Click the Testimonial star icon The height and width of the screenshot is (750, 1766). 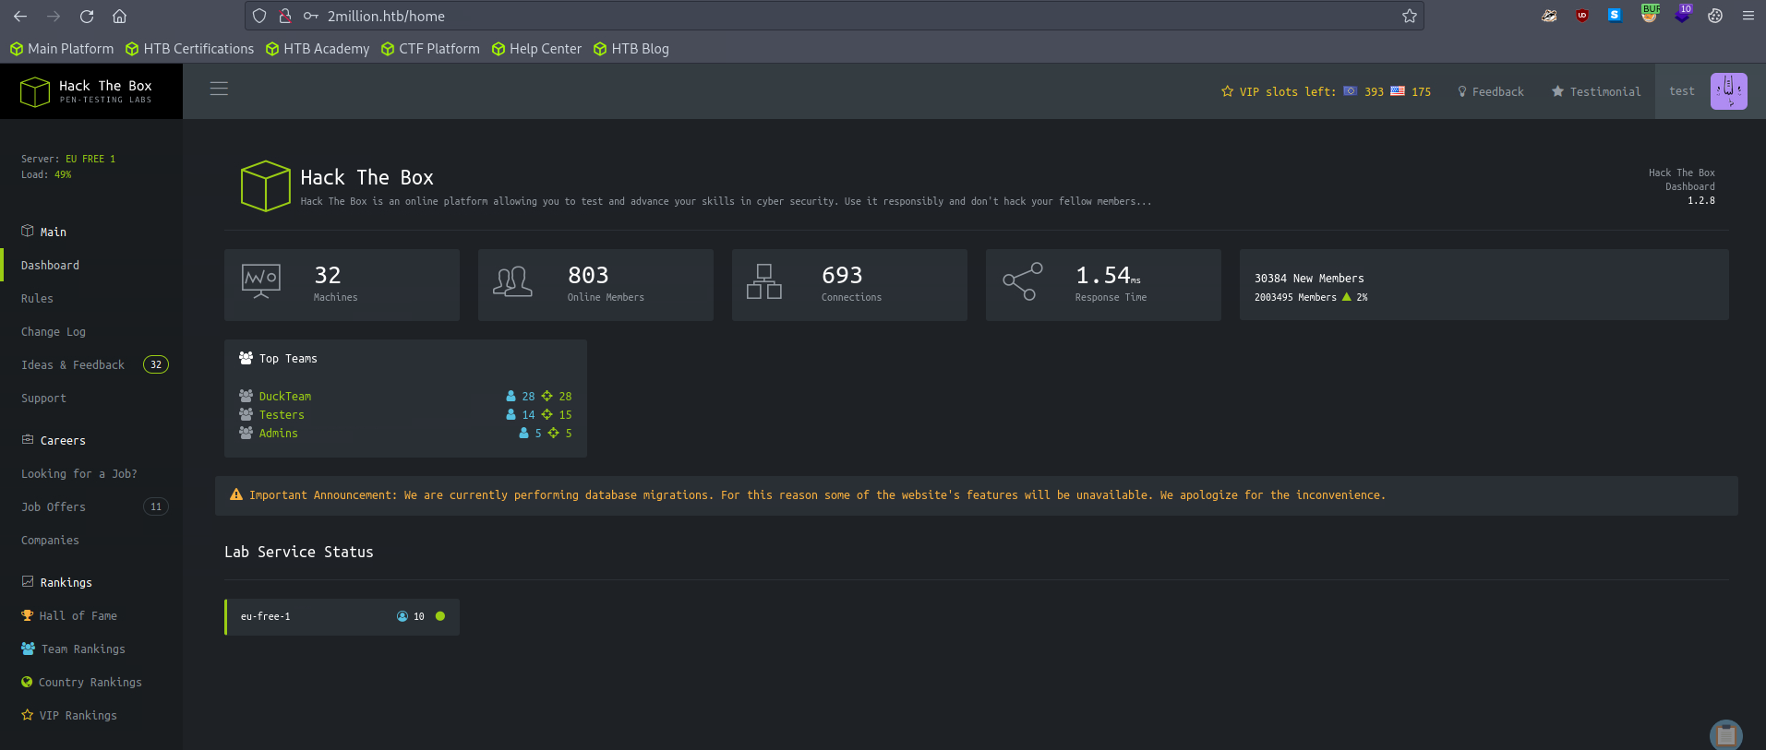[1558, 91]
